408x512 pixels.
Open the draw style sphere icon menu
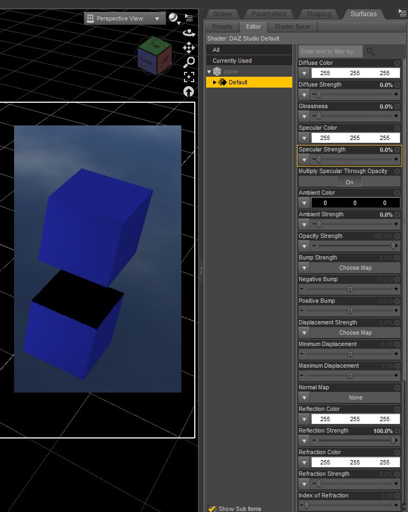[x=174, y=18]
